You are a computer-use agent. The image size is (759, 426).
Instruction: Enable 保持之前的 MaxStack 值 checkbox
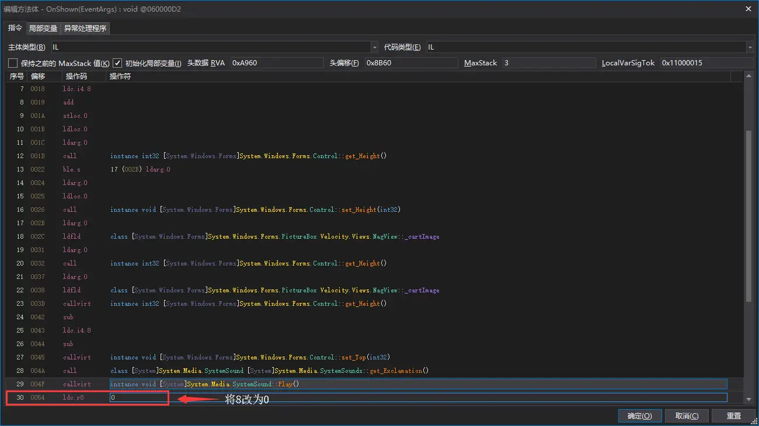(13, 63)
